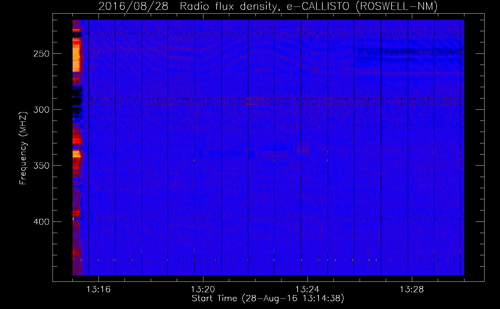The width and height of the screenshot is (500, 309).
Task: Click the plot title mentioning e-CALLISTO (ROSWELL-NM)
Action: (268, 6)
